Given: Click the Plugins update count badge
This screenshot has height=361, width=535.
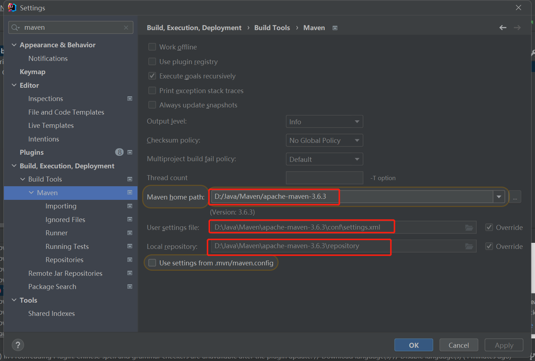Looking at the screenshot, I should click(x=119, y=152).
